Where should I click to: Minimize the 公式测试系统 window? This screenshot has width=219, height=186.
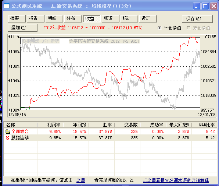196,6
